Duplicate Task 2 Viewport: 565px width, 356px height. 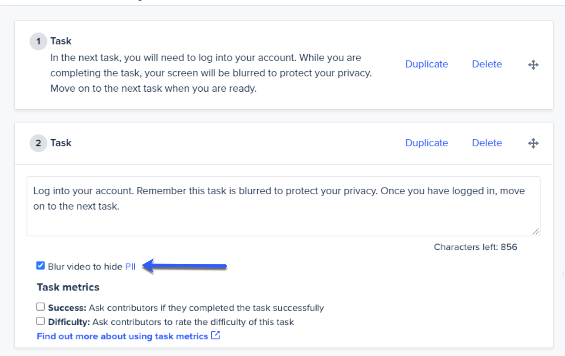(x=427, y=143)
